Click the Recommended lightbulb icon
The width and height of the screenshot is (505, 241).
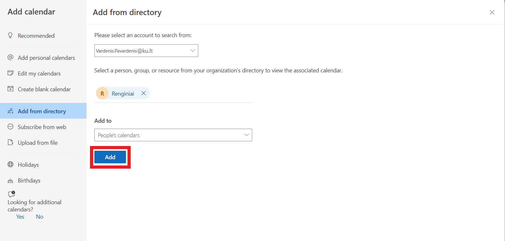[10, 35]
